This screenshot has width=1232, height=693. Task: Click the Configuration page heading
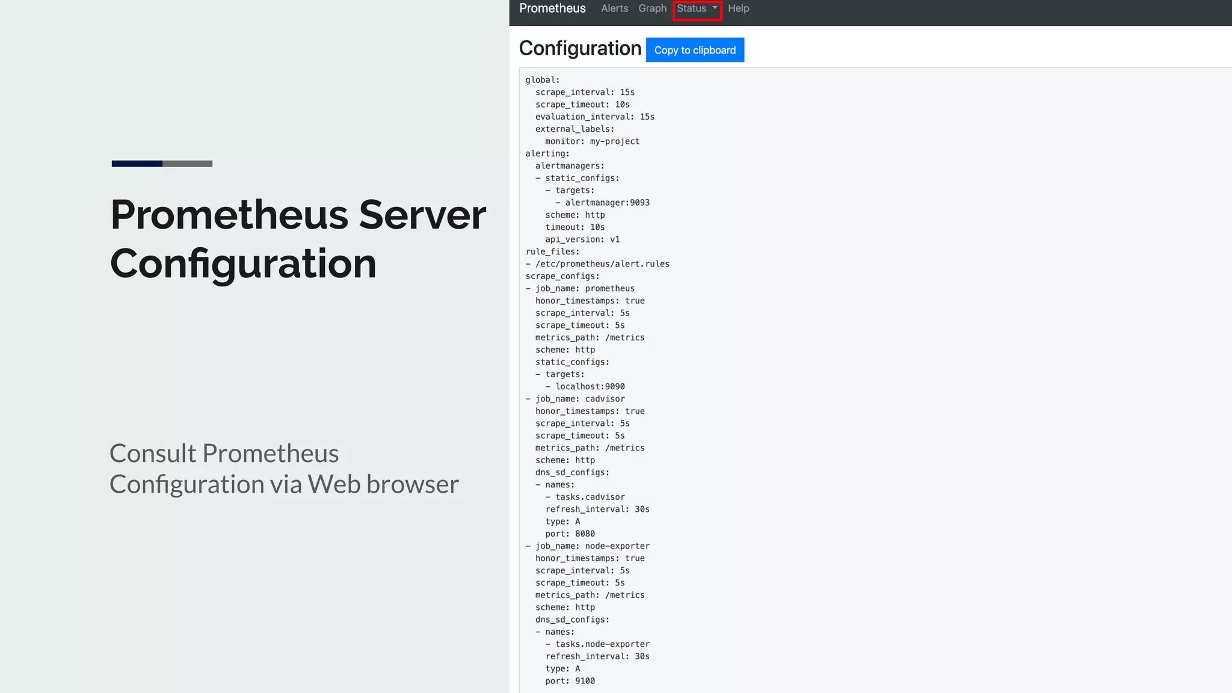pyautogui.click(x=580, y=49)
